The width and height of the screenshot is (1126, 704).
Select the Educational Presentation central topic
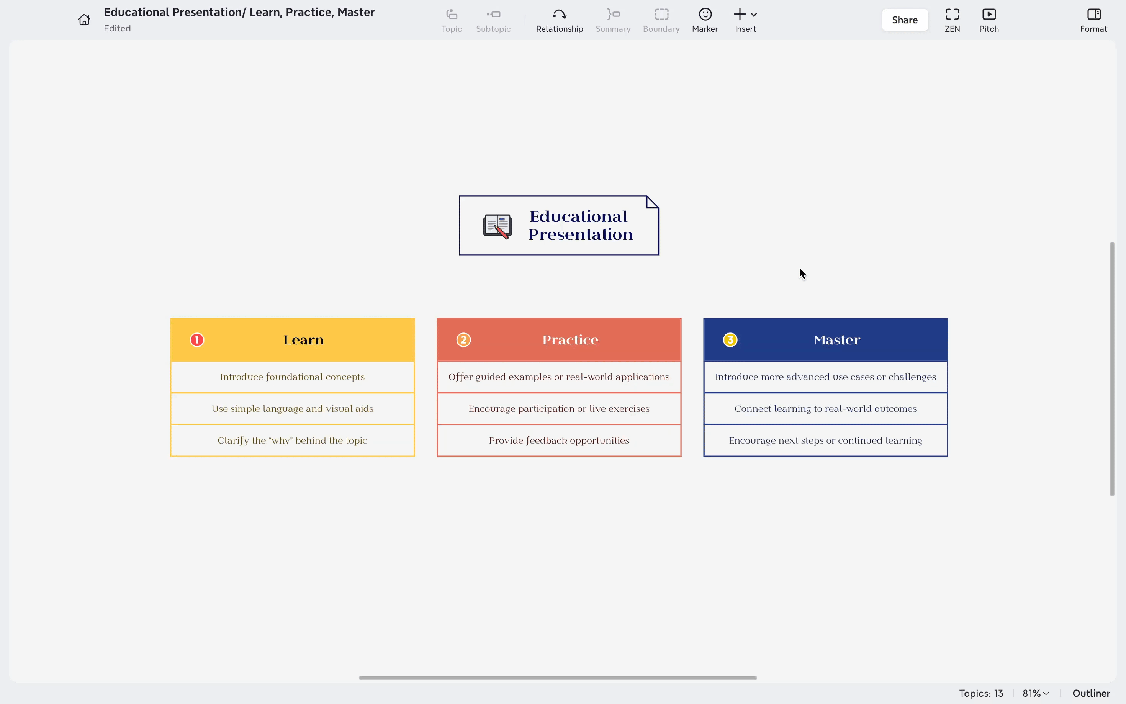pyautogui.click(x=558, y=225)
